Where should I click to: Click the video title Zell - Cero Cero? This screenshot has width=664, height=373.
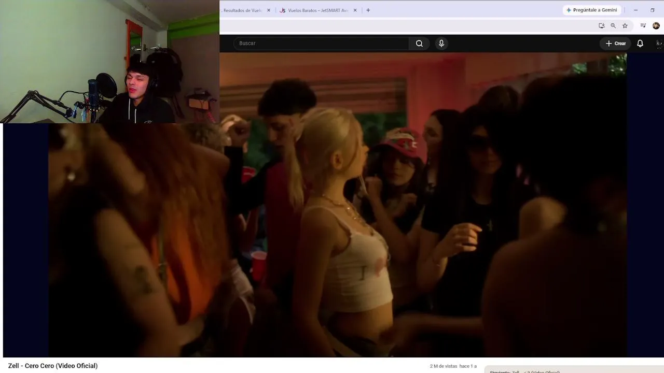[x=53, y=366]
